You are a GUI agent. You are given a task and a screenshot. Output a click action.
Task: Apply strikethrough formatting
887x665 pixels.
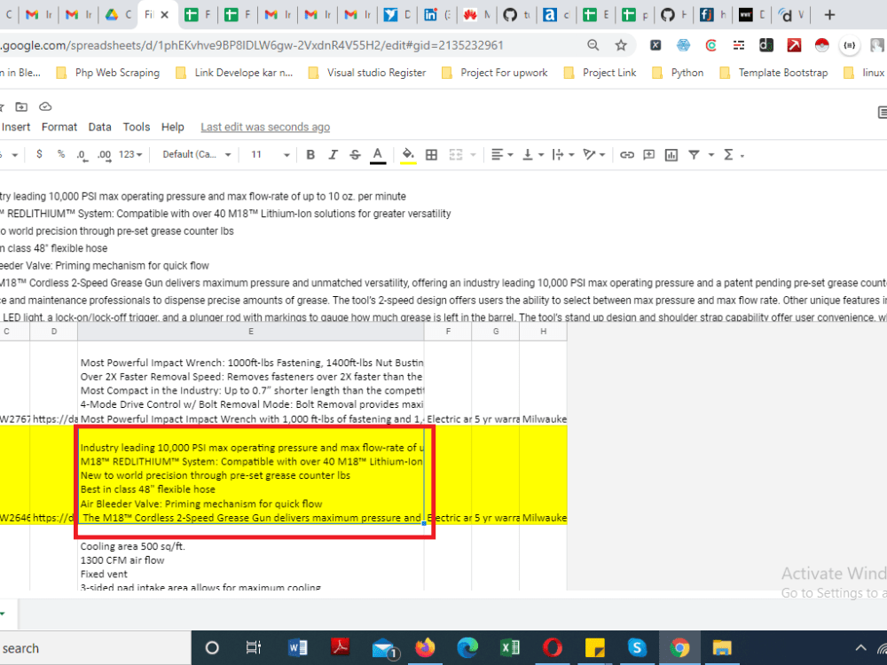(355, 154)
